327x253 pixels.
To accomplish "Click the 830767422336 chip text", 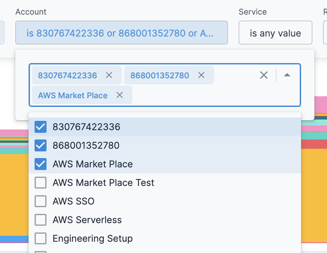I will pos(67,75).
